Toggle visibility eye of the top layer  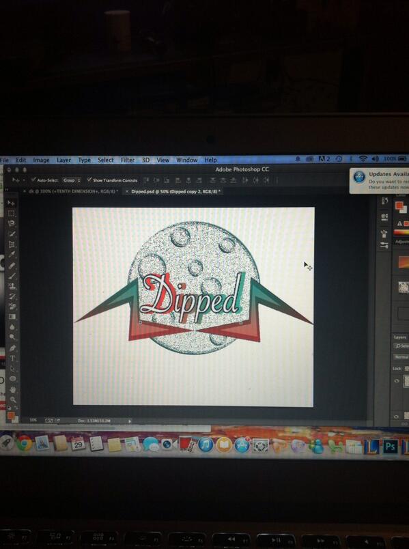coord(397,381)
